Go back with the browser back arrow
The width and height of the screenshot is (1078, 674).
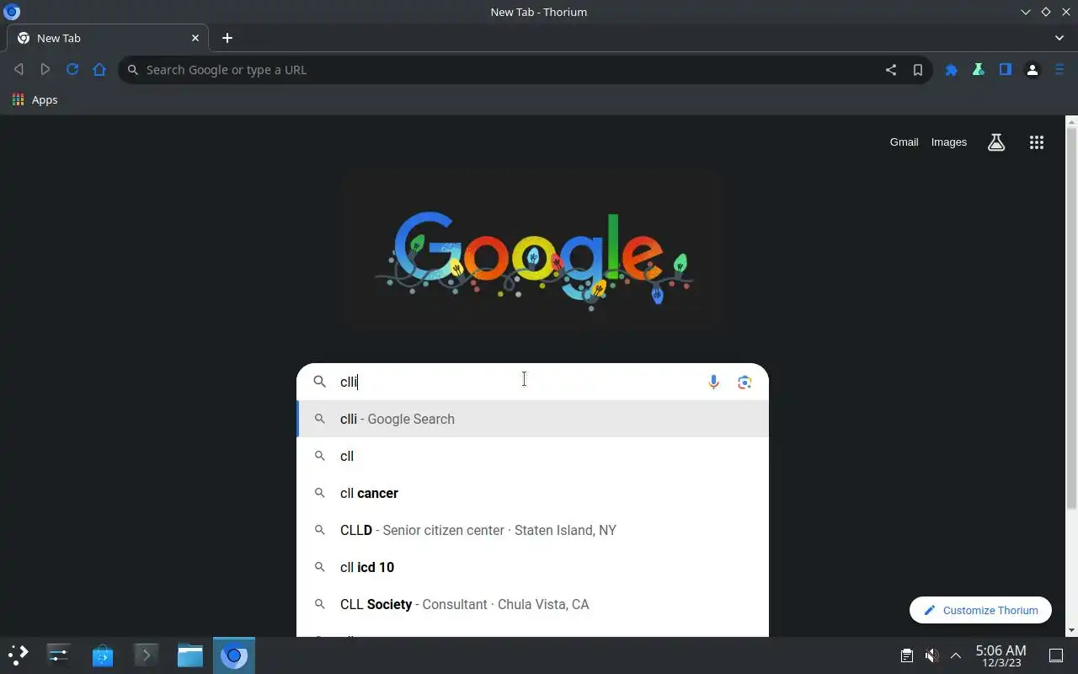point(19,70)
